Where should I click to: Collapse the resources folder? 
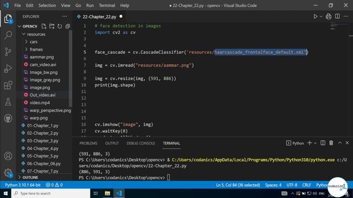24,34
